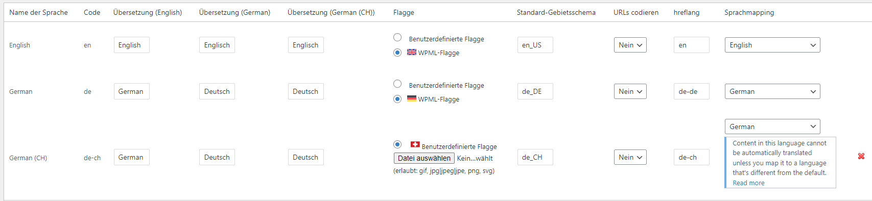Viewport: 872px width, 201px height.
Task: Select WPML flag radio for German
Action: click(x=397, y=99)
